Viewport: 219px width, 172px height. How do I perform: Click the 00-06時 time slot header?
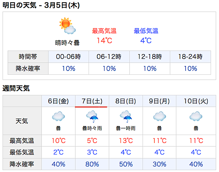click(68, 57)
